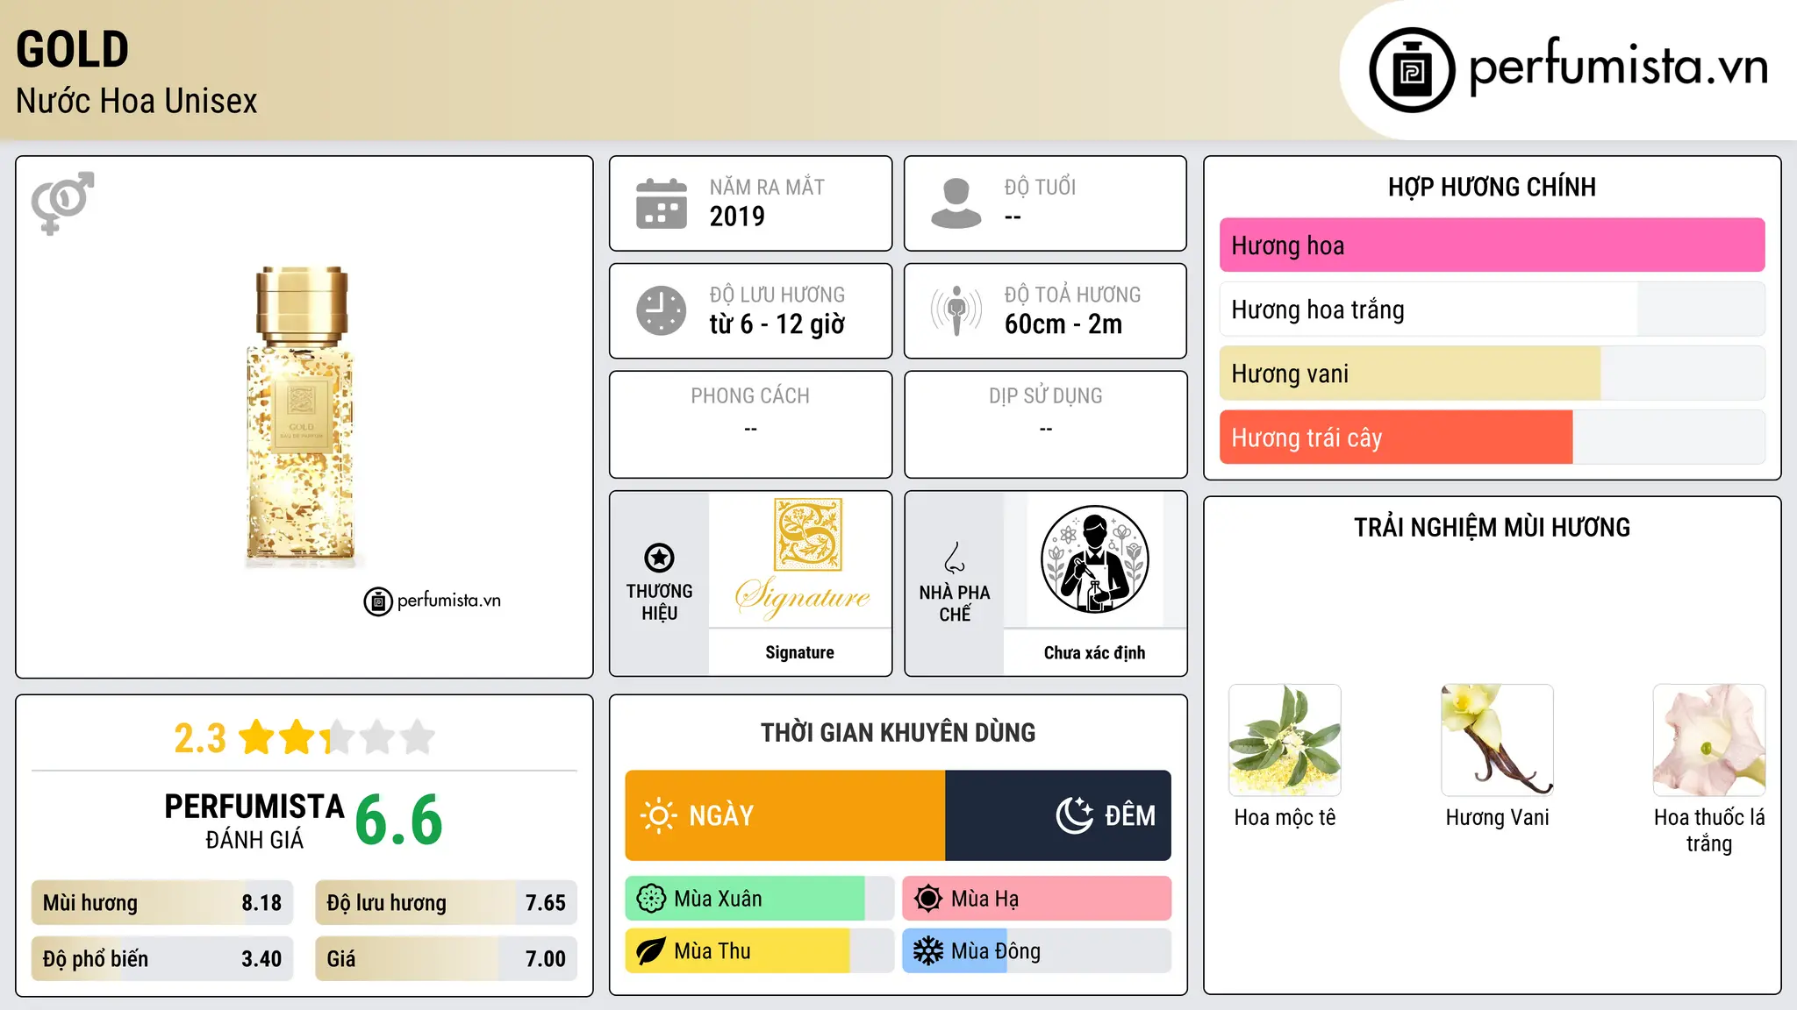Click the leaf icon for Mùa Thu
Image resolution: width=1797 pixels, height=1010 pixels.
(651, 951)
